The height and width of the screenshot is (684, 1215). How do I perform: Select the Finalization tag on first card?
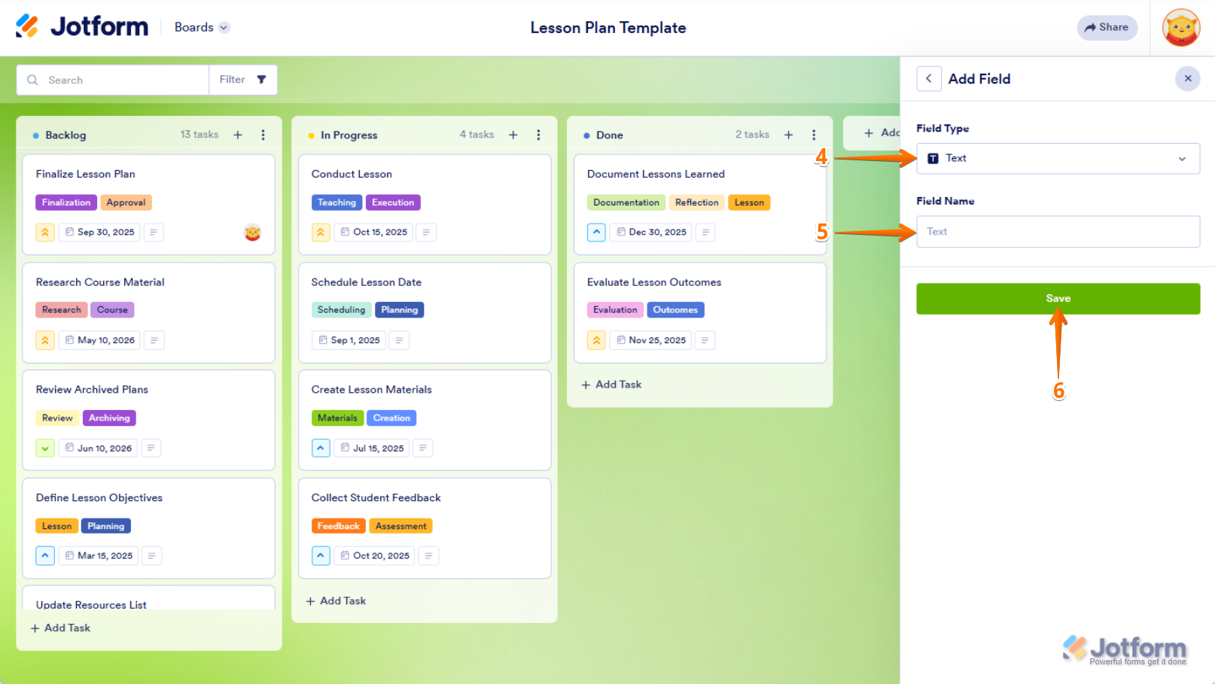tap(66, 202)
